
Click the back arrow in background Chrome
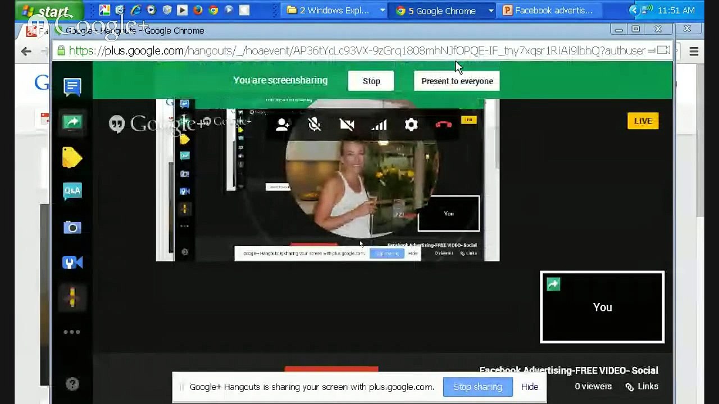(26, 51)
